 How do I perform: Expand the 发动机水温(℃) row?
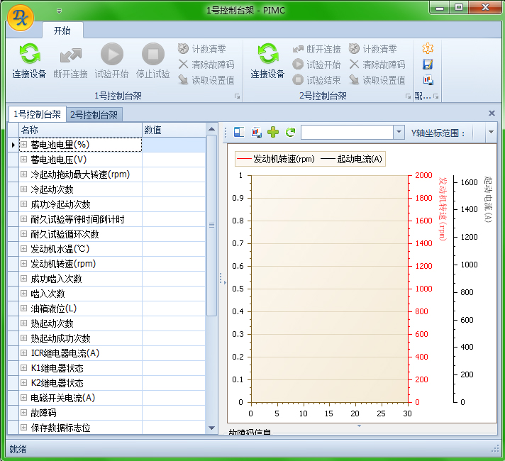23,249
